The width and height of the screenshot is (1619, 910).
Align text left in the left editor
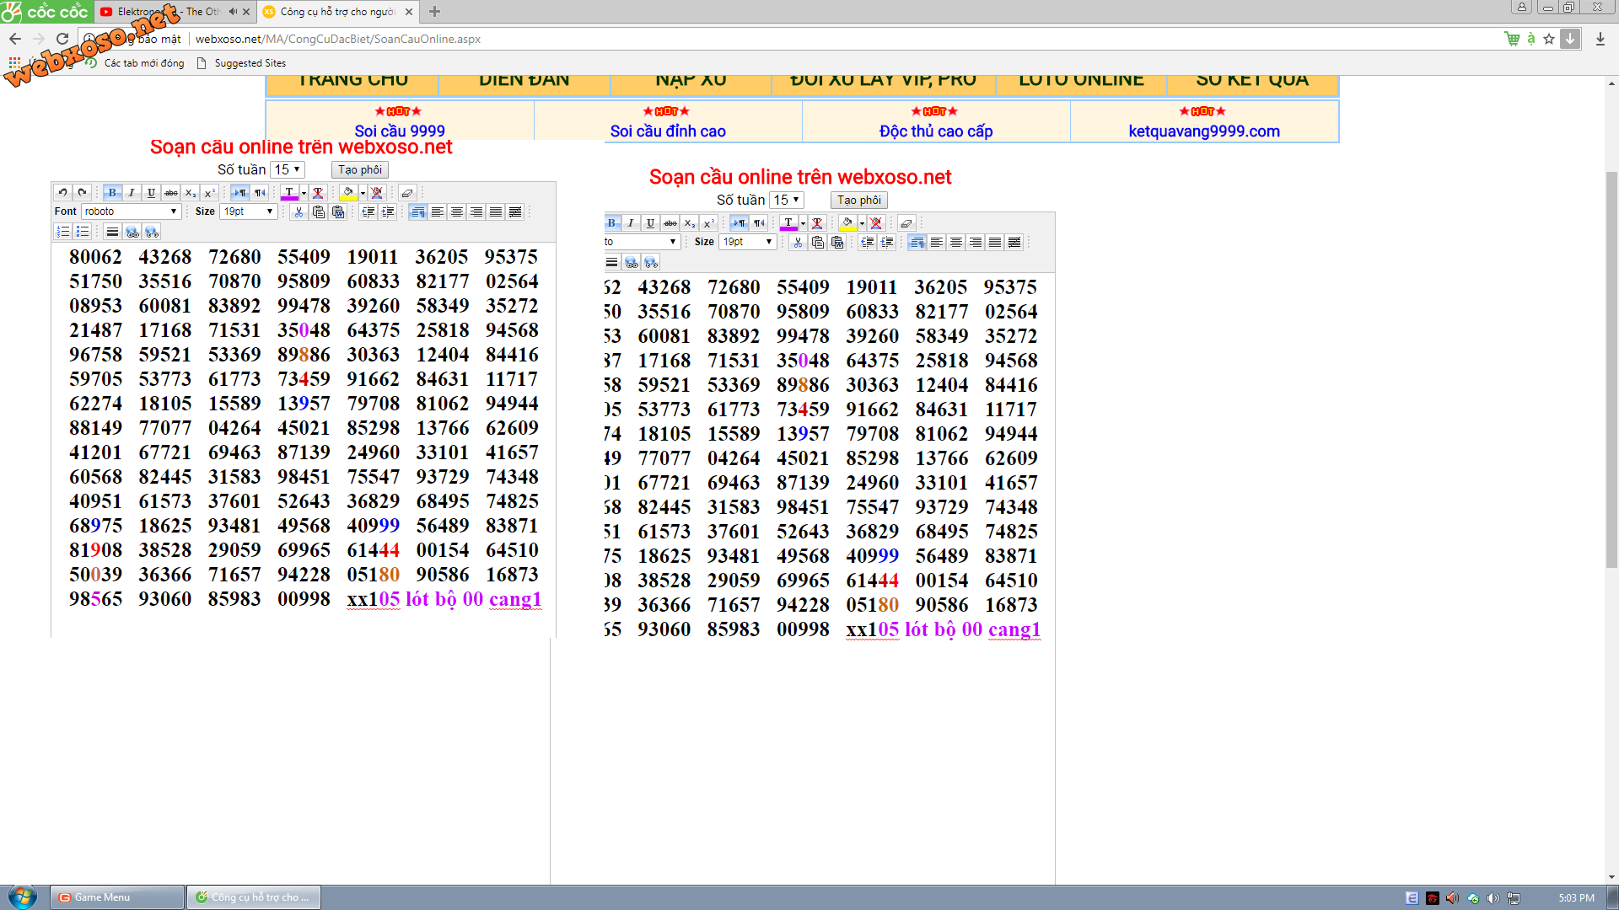(437, 211)
